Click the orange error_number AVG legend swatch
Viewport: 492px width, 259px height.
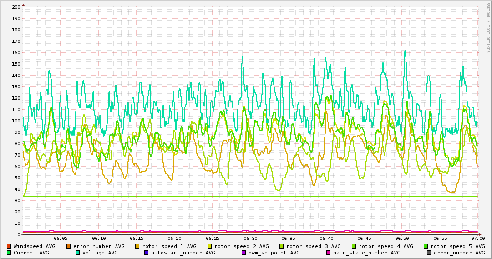[x=69, y=246]
